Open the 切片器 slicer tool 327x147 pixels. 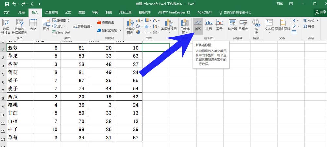click(x=232, y=25)
